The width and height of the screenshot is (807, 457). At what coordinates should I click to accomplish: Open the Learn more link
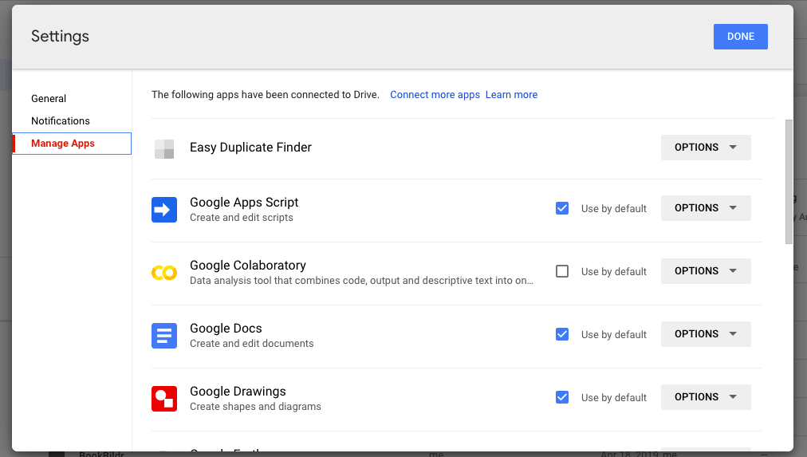(511, 95)
